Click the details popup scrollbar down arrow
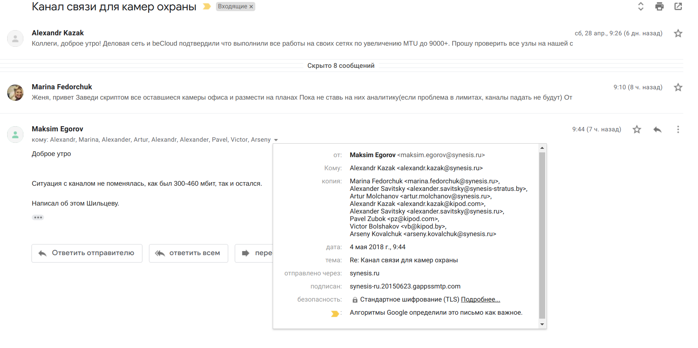This screenshot has width=698, height=348. click(x=542, y=325)
